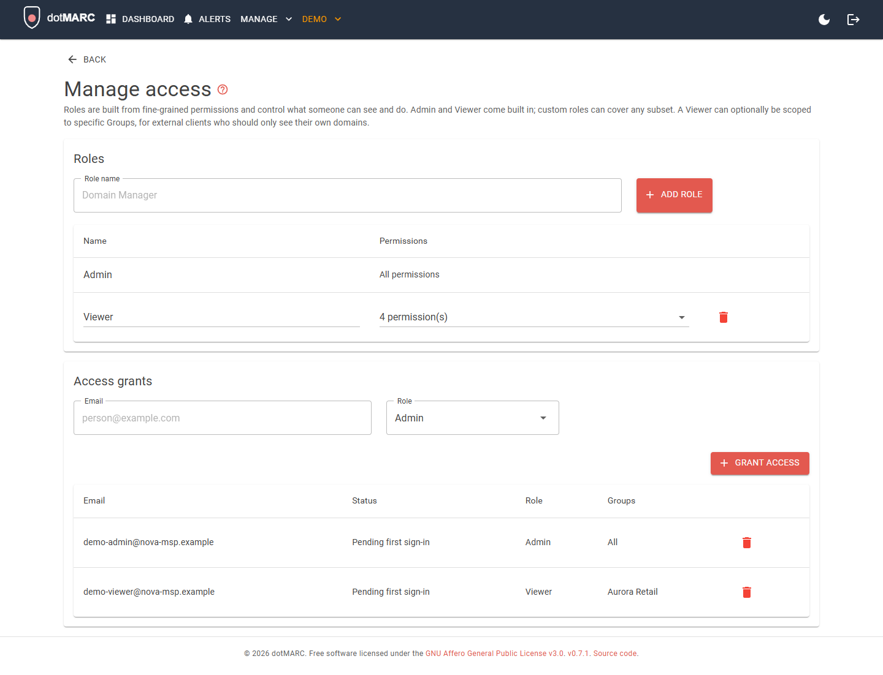Delete demo-viewer access grant
The image size is (883, 675).
click(x=747, y=592)
